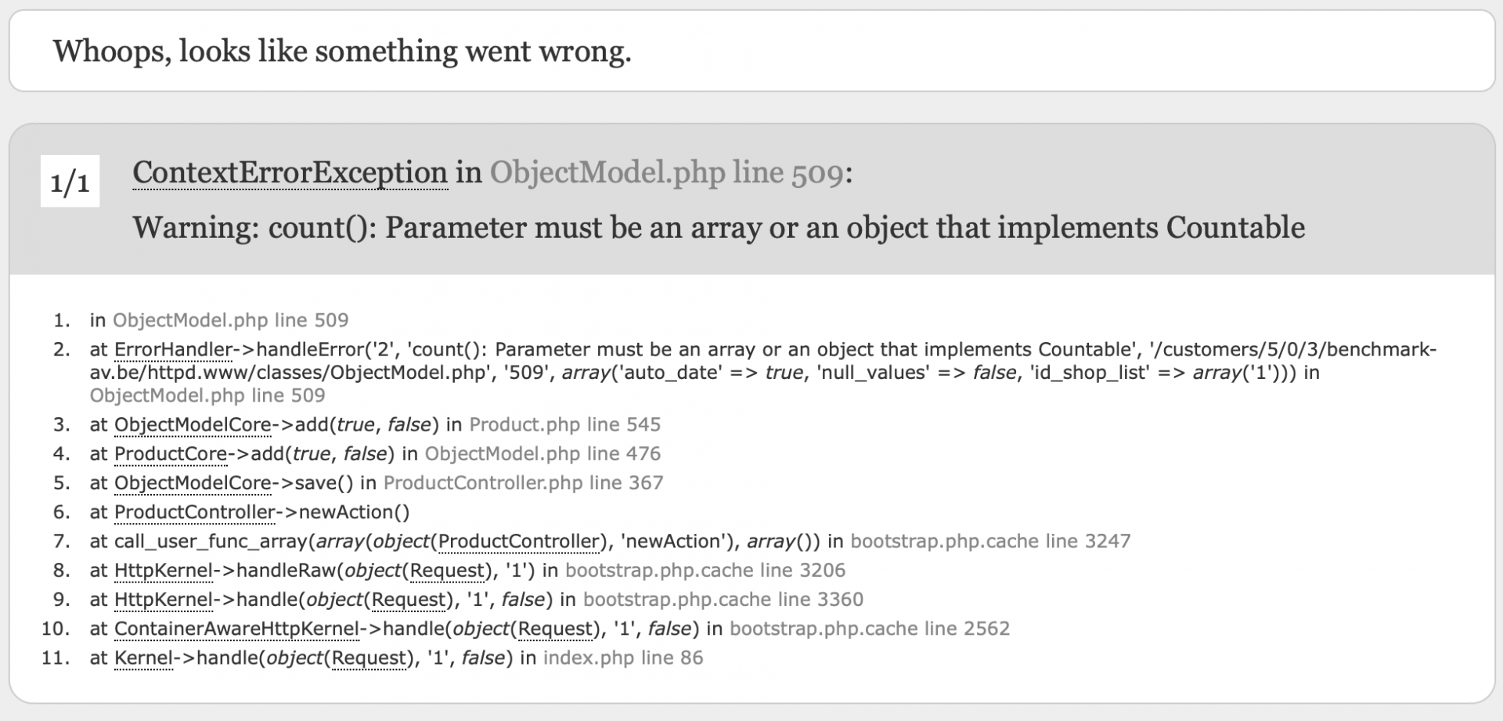Screen dimensions: 1503x721
Task: Click ObjectModelCore class in trace entry 3
Action: click(x=193, y=424)
